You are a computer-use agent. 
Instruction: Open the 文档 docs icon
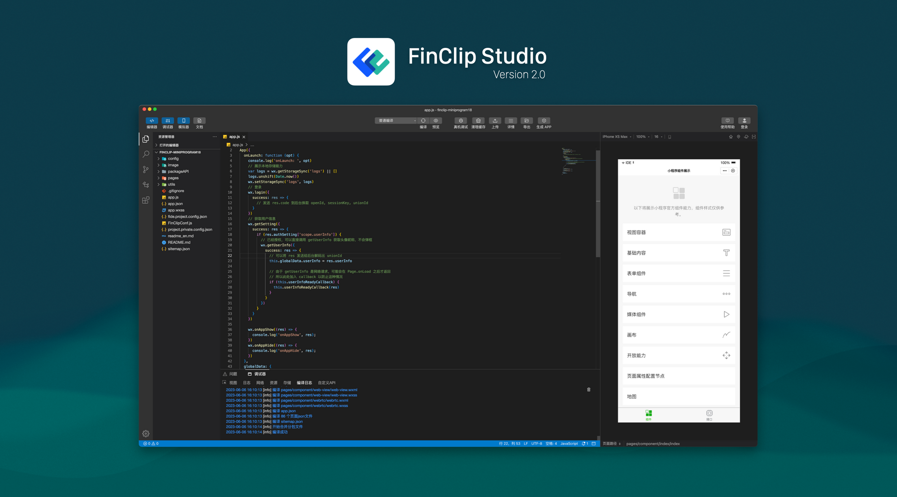199,121
